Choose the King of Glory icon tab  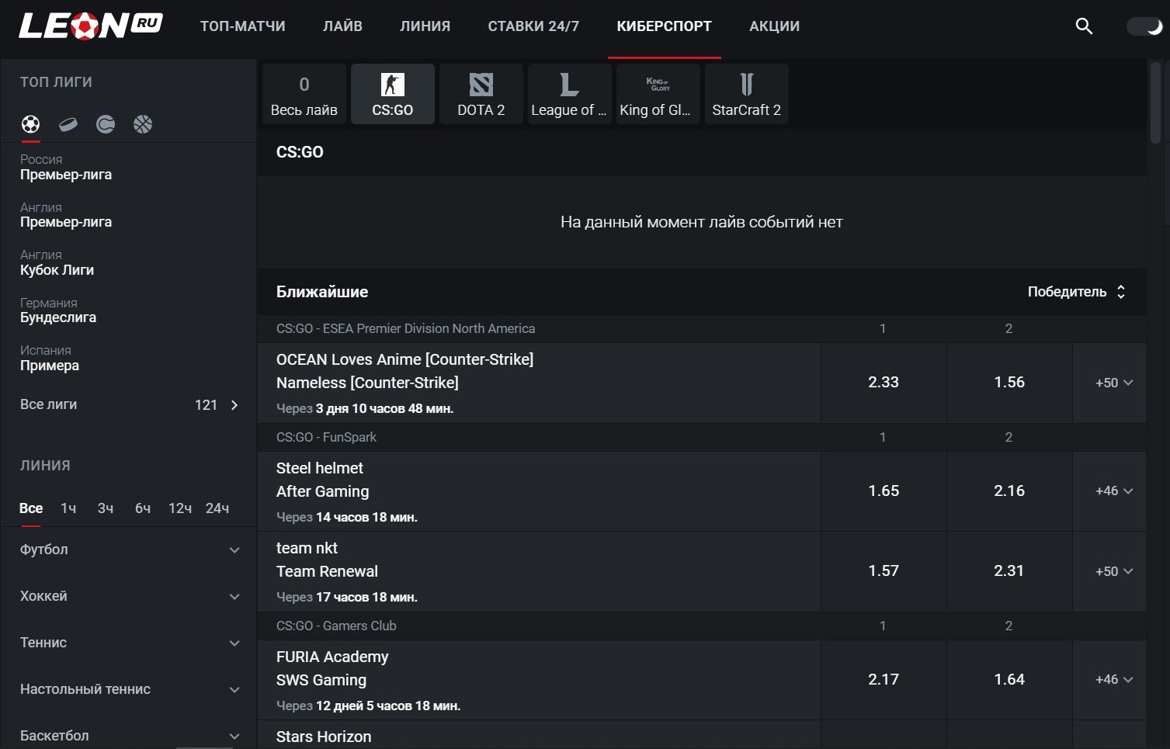(x=658, y=94)
